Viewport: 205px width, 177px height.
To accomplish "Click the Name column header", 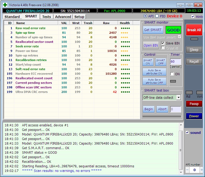I will pos(36,23).
